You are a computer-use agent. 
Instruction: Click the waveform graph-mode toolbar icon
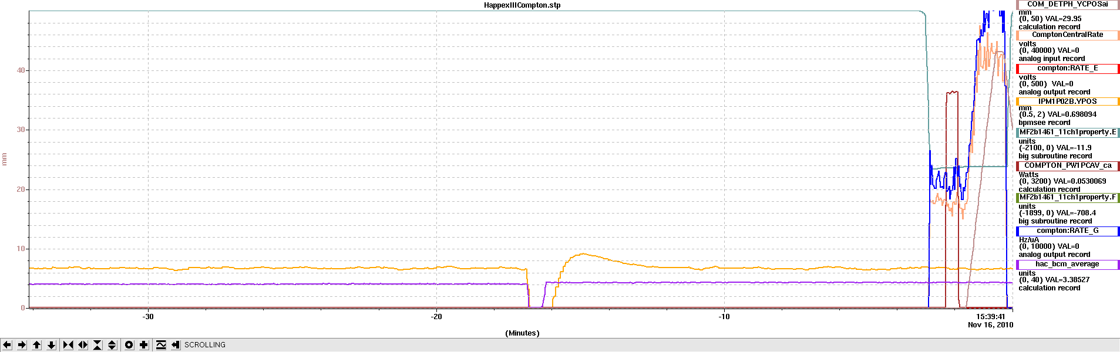point(161,345)
